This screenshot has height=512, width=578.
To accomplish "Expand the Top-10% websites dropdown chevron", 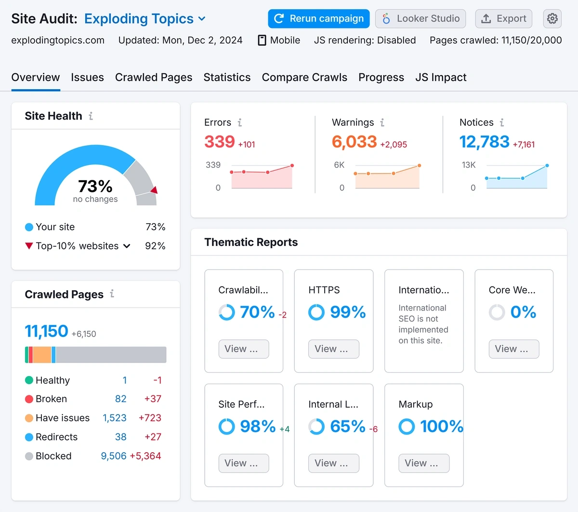I will pyautogui.click(x=127, y=246).
